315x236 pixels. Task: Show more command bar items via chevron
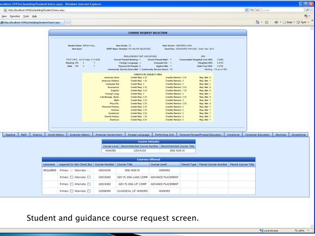(x=312, y=21)
